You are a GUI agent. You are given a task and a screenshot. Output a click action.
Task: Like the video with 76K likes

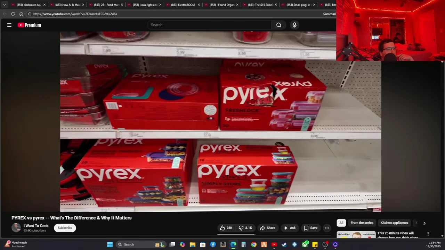(226, 228)
